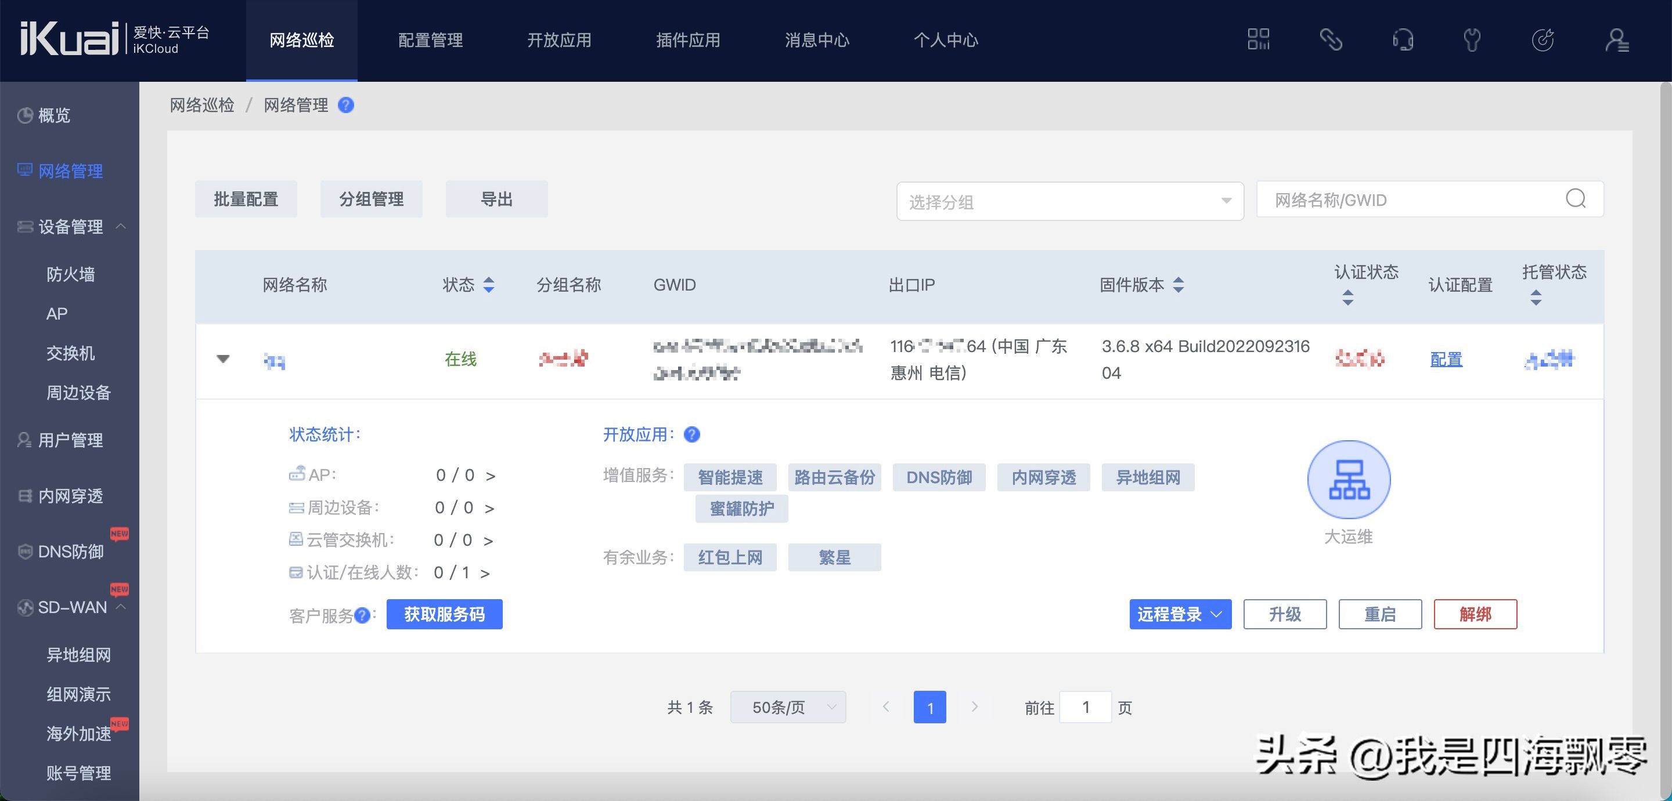Switch to the 配置管理 navigation tab
This screenshot has height=801, width=1672.
click(430, 39)
